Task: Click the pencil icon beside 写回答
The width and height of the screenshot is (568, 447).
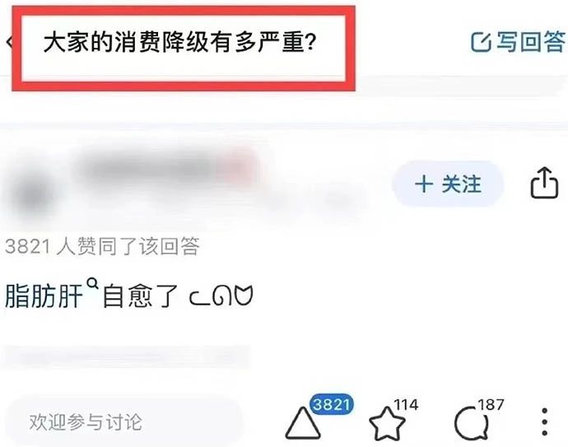Action: point(481,42)
